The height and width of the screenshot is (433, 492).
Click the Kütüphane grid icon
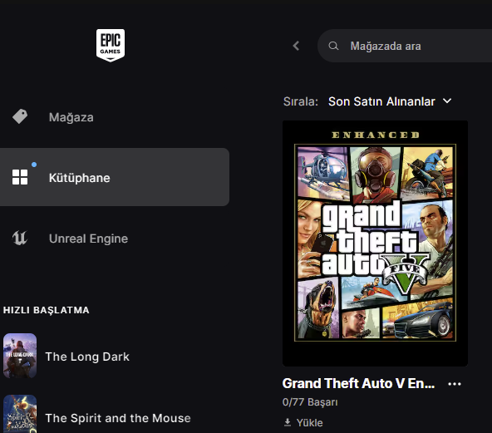[x=20, y=177]
